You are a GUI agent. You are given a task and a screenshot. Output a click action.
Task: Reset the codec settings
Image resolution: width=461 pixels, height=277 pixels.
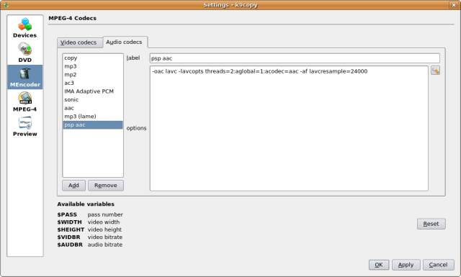click(x=431, y=224)
